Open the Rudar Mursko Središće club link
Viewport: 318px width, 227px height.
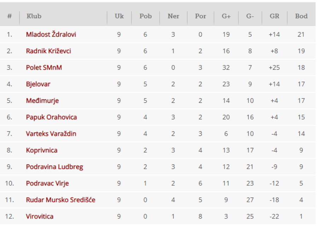(x=61, y=200)
